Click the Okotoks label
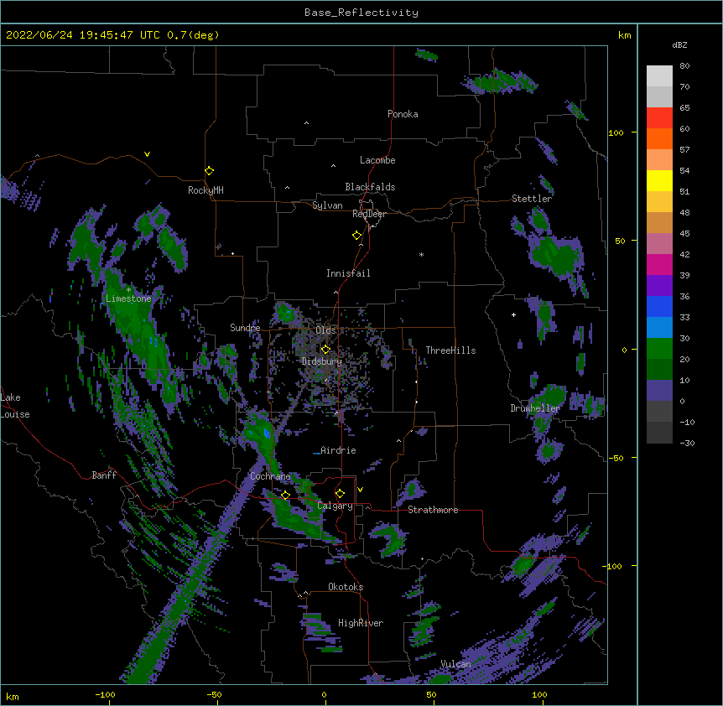This screenshot has width=723, height=706. click(346, 587)
